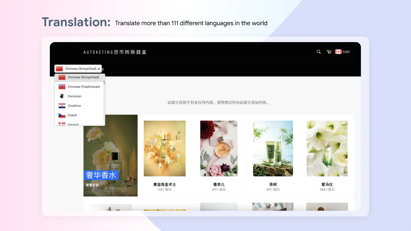Image resolution: width=411 pixels, height=231 pixels.
Task: Open the shopping cart icon
Action: coord(329,52)
